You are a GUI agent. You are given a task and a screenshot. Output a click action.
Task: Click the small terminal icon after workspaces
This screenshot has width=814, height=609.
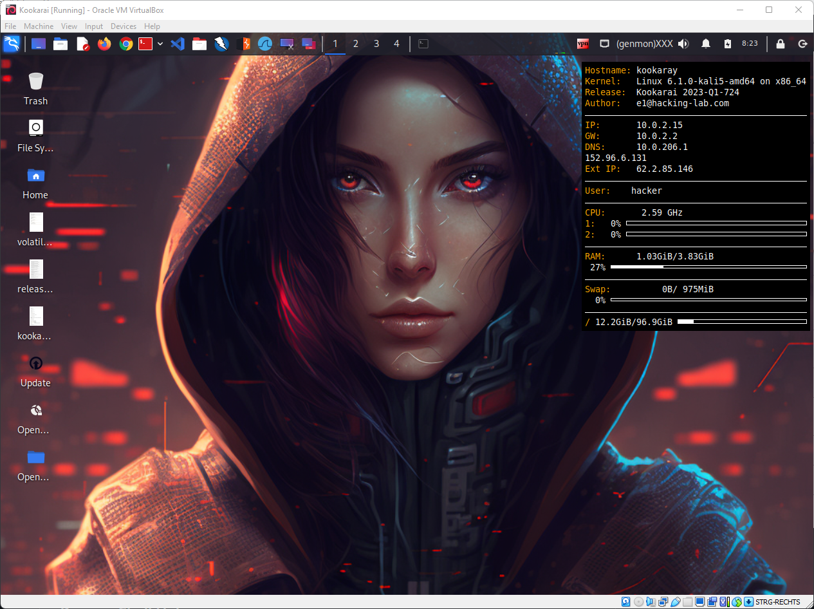[x=423, y=44]
